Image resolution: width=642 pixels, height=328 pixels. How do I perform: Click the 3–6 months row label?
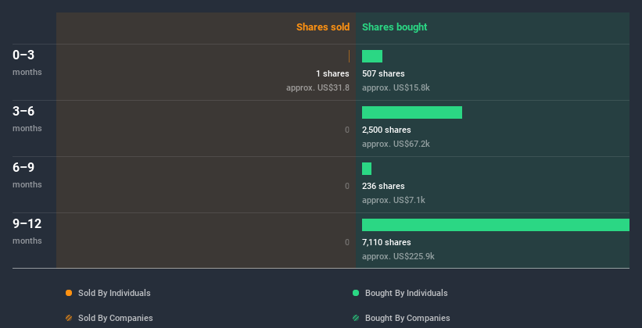27,119
